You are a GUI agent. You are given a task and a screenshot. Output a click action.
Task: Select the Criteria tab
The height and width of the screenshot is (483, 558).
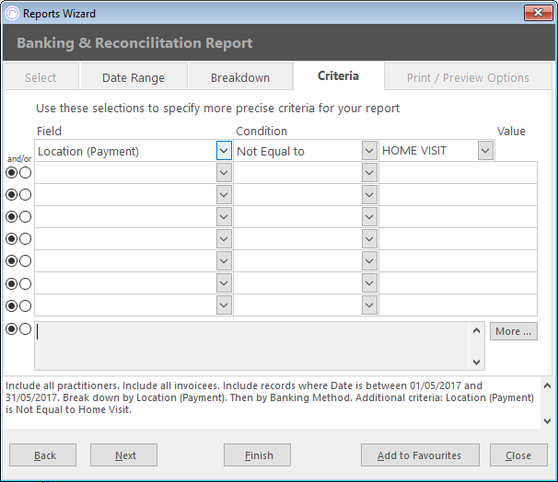[339, 75]
